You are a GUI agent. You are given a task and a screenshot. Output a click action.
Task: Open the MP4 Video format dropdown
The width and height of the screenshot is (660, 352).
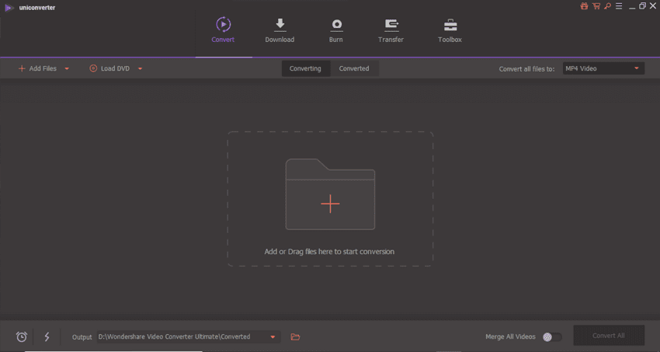point(603,68)
